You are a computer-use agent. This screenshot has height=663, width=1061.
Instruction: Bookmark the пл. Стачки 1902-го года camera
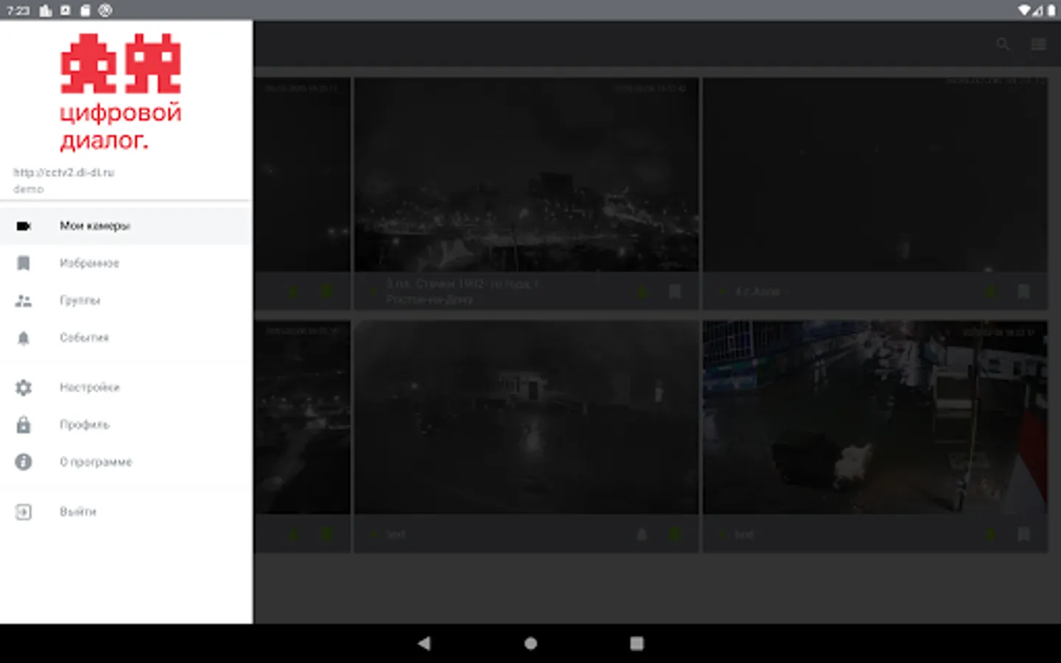point(675,292)
